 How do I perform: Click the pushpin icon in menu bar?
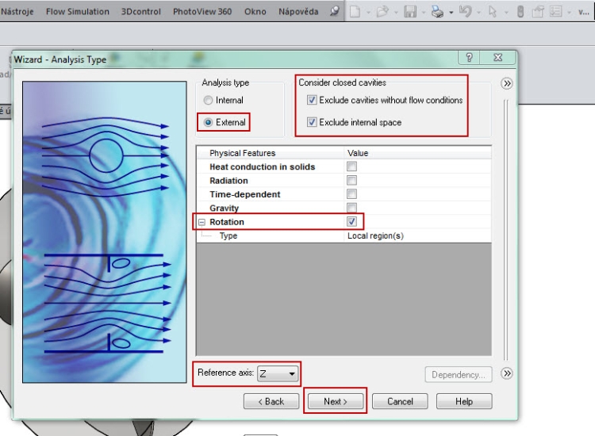tap(334, 11)
